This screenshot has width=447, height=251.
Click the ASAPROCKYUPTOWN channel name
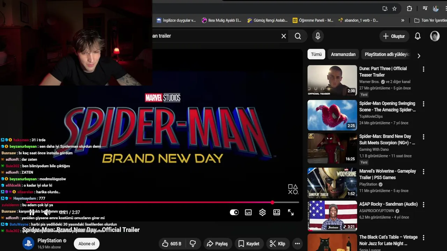[x=377, y=211]
